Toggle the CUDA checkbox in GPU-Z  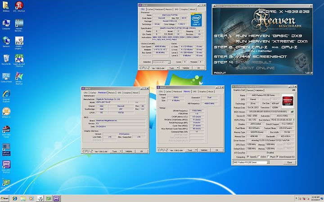click(259, 157)
